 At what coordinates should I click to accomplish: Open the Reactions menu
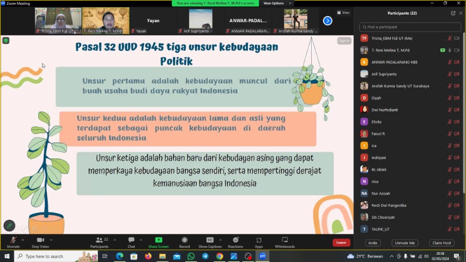click(235, 242)
